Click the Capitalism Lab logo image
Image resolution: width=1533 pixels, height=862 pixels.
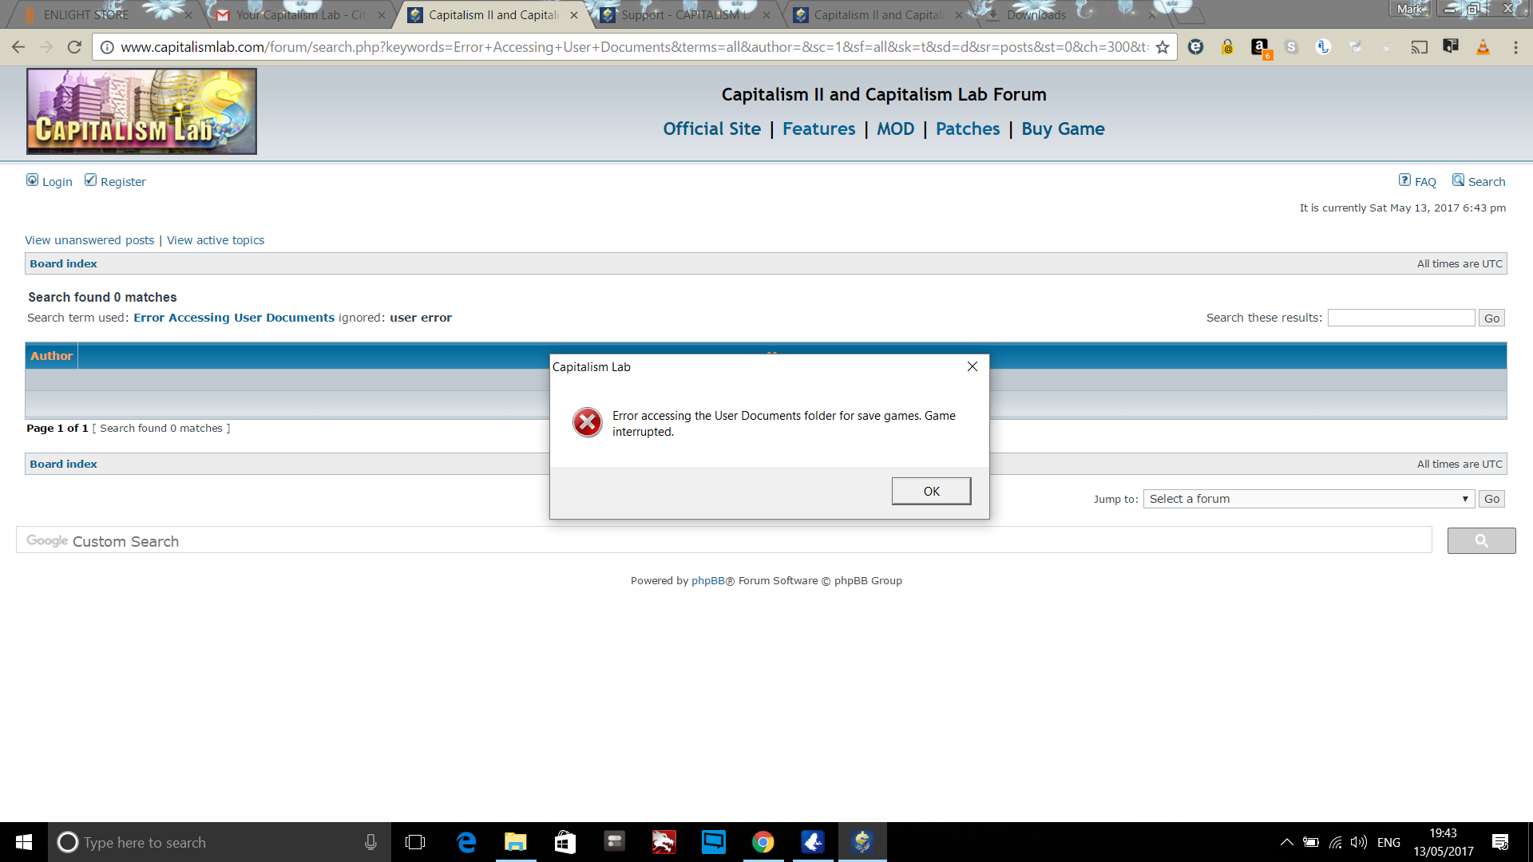tap(141, 111)
